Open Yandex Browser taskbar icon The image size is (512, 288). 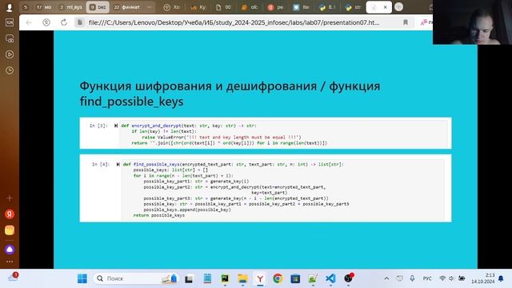[x=260, y=278]
